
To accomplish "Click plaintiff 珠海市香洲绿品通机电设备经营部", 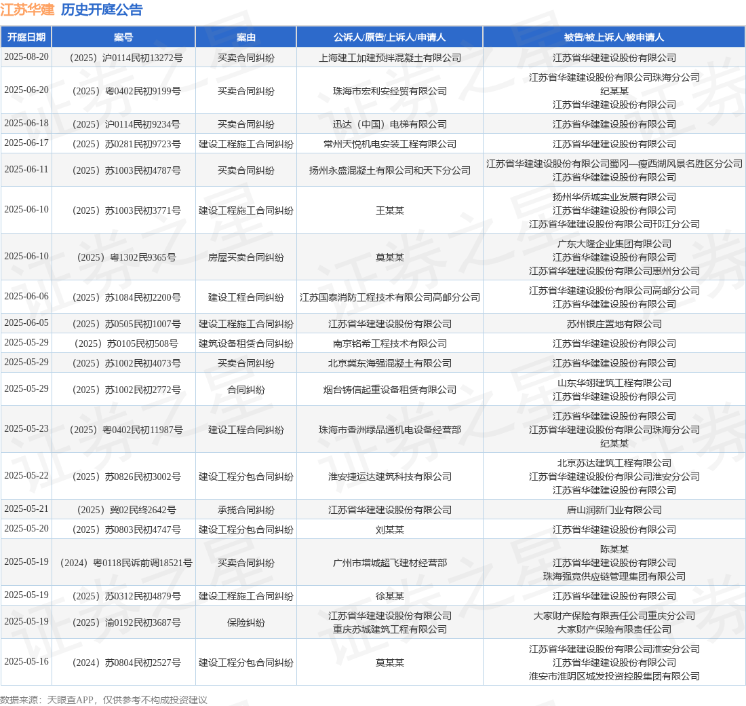I will click(390, 430).
